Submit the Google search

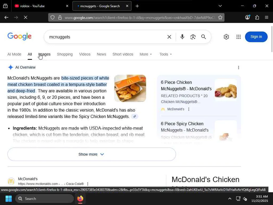203,37
